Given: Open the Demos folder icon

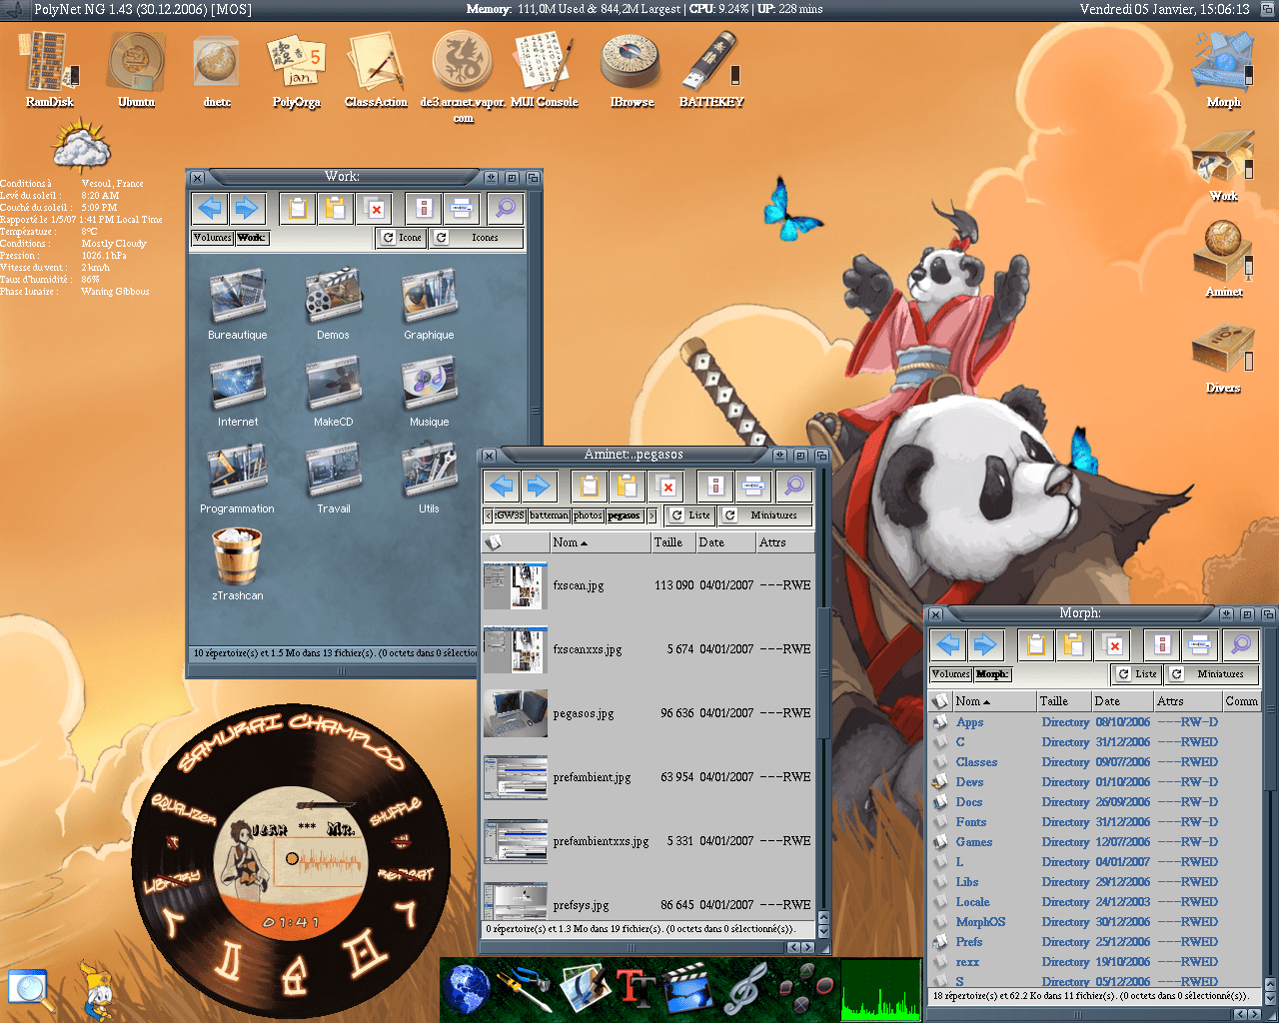Looking at the screenshot, I should tap(333, 298).
